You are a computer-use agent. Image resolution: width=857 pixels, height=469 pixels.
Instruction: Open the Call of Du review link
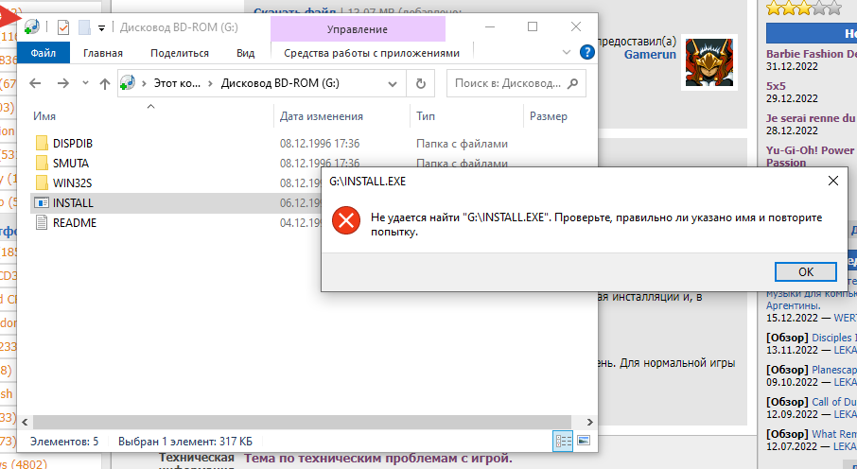tap(834, 402)
